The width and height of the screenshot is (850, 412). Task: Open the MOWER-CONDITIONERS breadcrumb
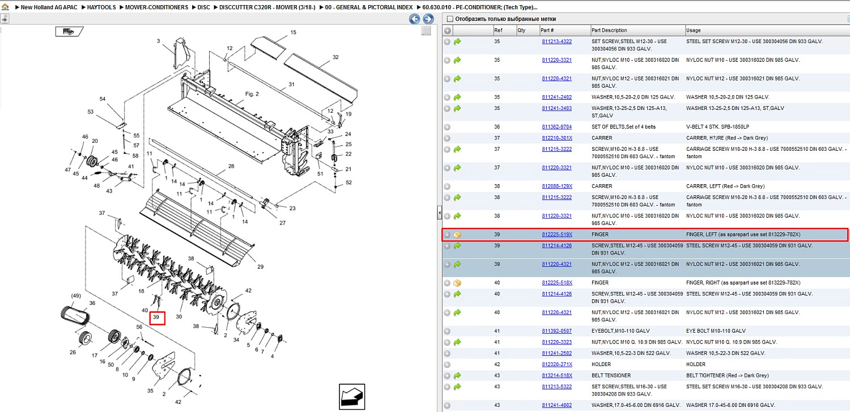click(x=156, y=7)
